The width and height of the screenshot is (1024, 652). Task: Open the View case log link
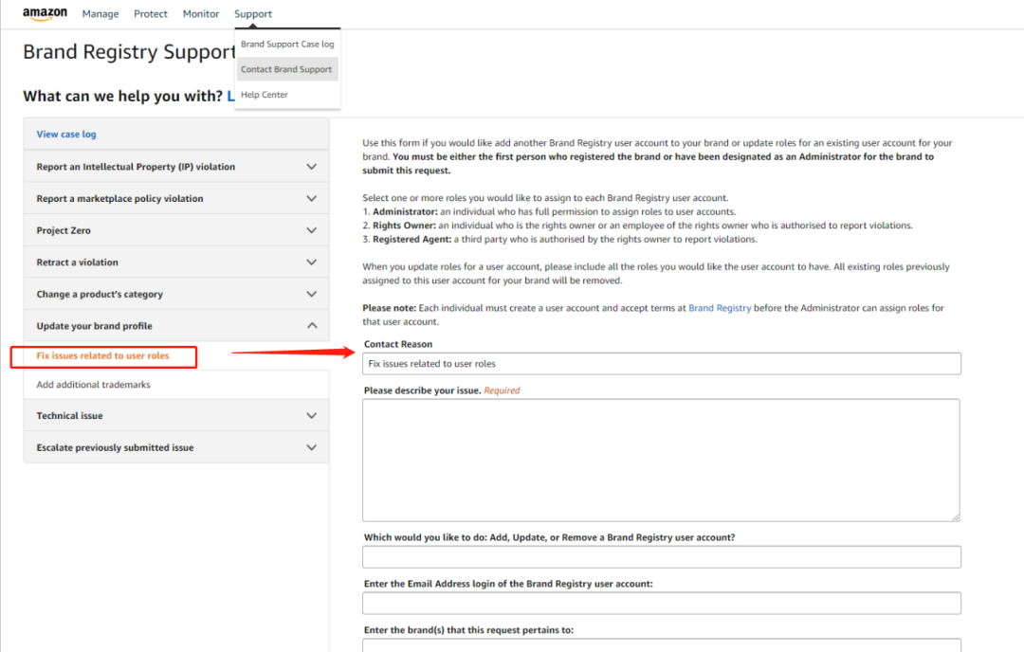(x=66, y=134)
